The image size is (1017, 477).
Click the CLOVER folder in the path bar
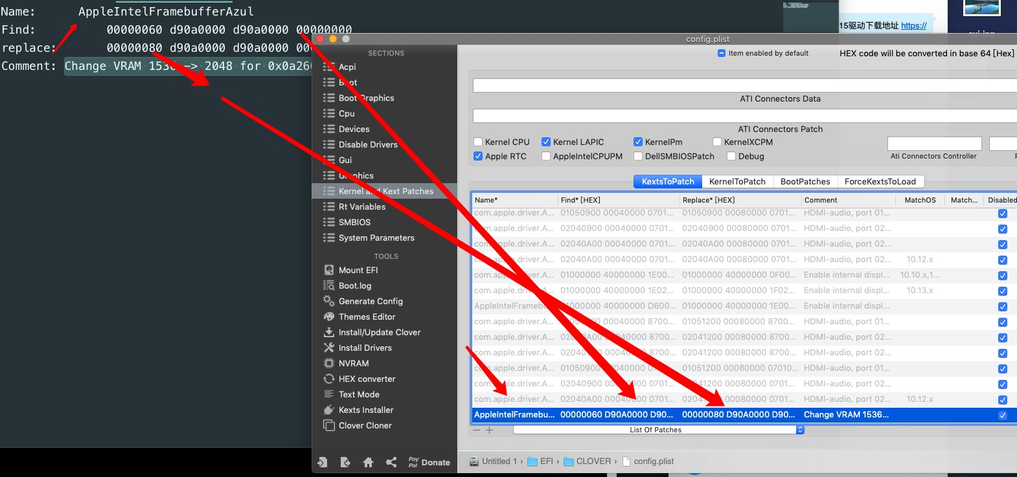(587, 461)
